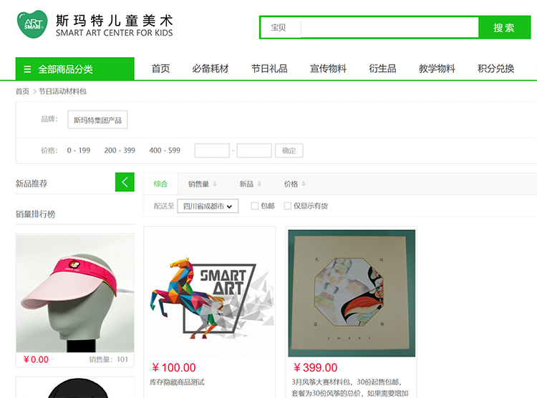Open the 宝贝 search type selector
The width and height of the screenshot is (537, 398).
279,28
